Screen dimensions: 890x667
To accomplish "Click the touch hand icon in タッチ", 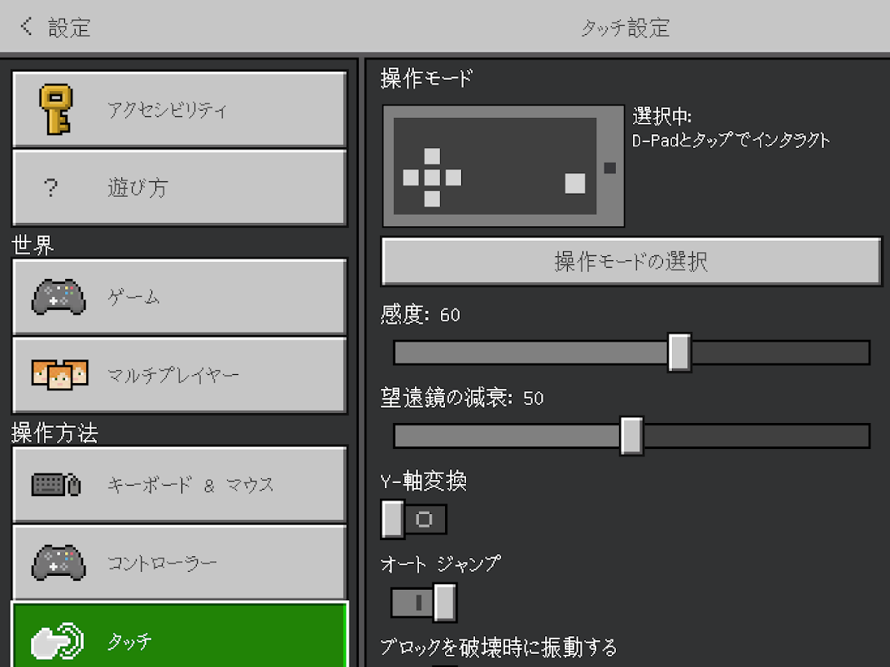I will [x=56, y=643].
